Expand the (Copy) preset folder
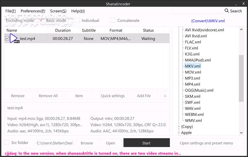Image resolution: width=248 pixels, height=157 pixels. click(x=179, y=127)
